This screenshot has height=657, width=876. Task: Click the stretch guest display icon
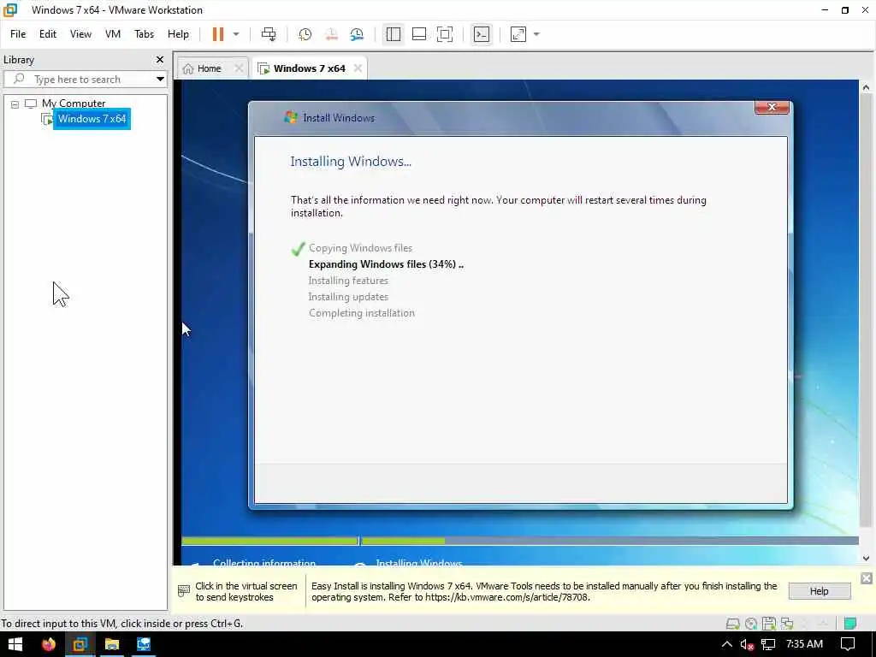tap(518, 34)
